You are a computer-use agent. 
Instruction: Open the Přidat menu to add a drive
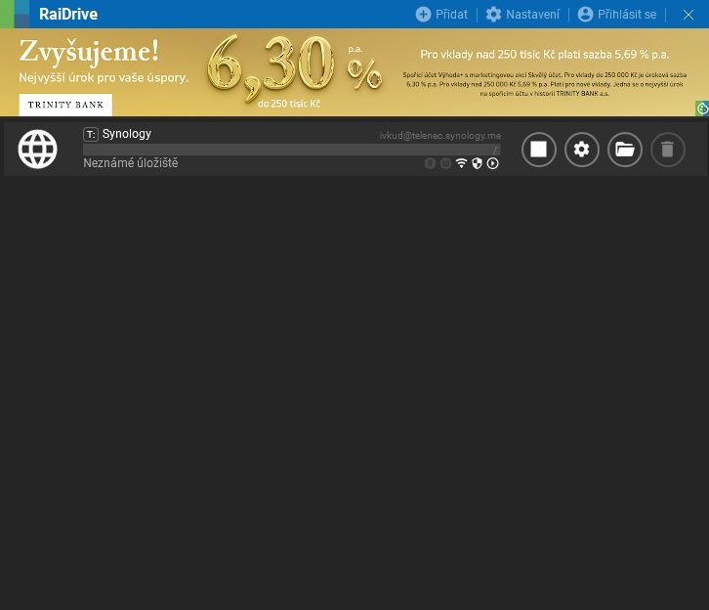[441, 15]
